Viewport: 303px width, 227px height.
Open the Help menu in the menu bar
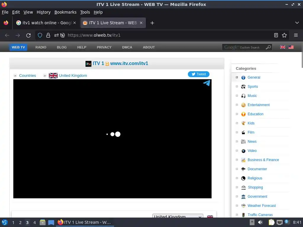[x=98, y=12]
